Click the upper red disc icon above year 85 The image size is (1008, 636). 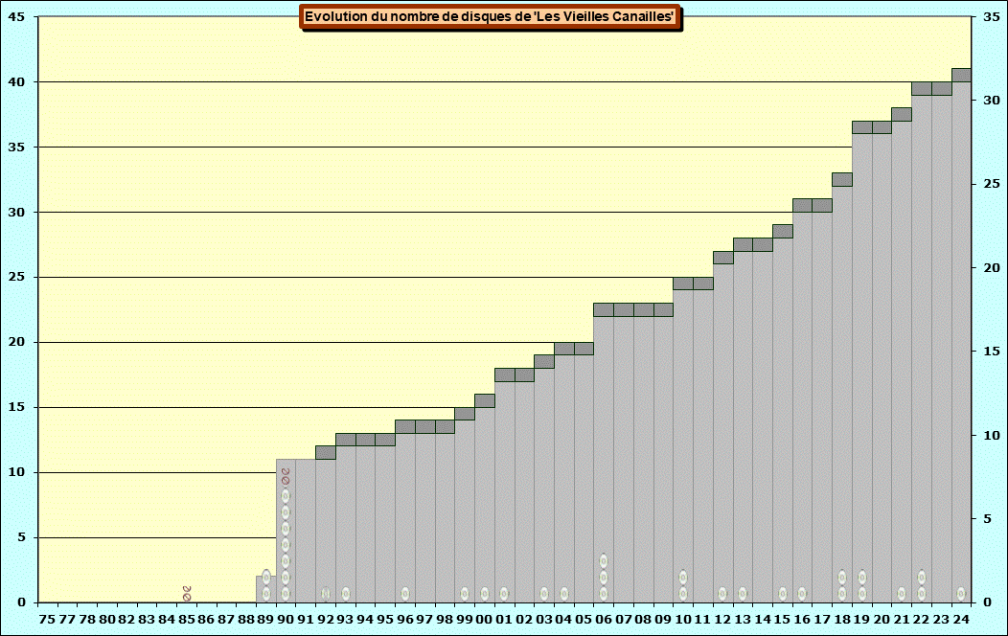[187, 588]
